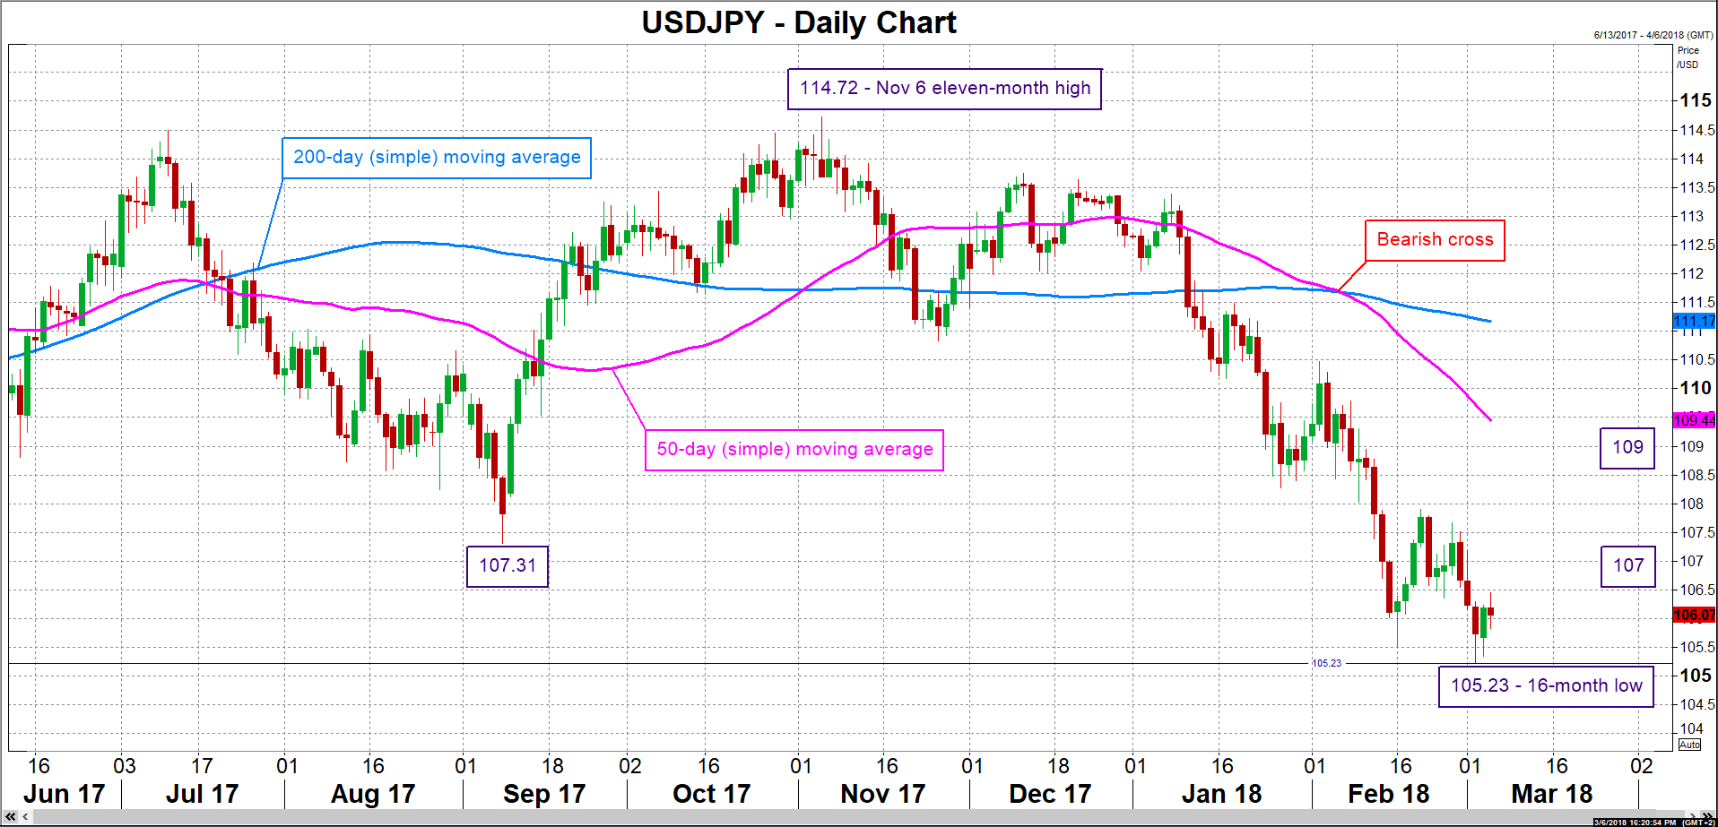
Task: Click the magenta 109.44 price tag
Action: click(x=1694, y=420)
